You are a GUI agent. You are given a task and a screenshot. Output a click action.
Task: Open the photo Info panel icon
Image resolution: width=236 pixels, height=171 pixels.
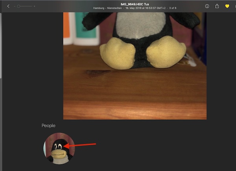click(207, 6)
